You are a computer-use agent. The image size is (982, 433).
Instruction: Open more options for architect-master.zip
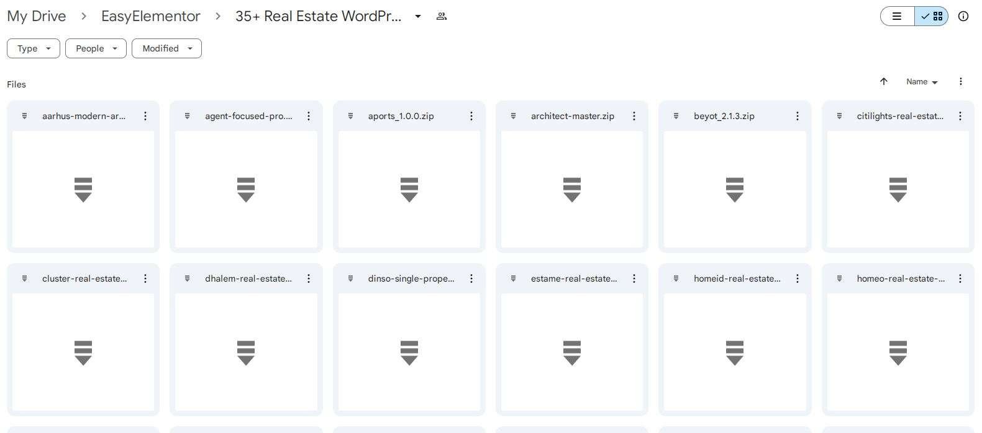click(x=634, y=116)
